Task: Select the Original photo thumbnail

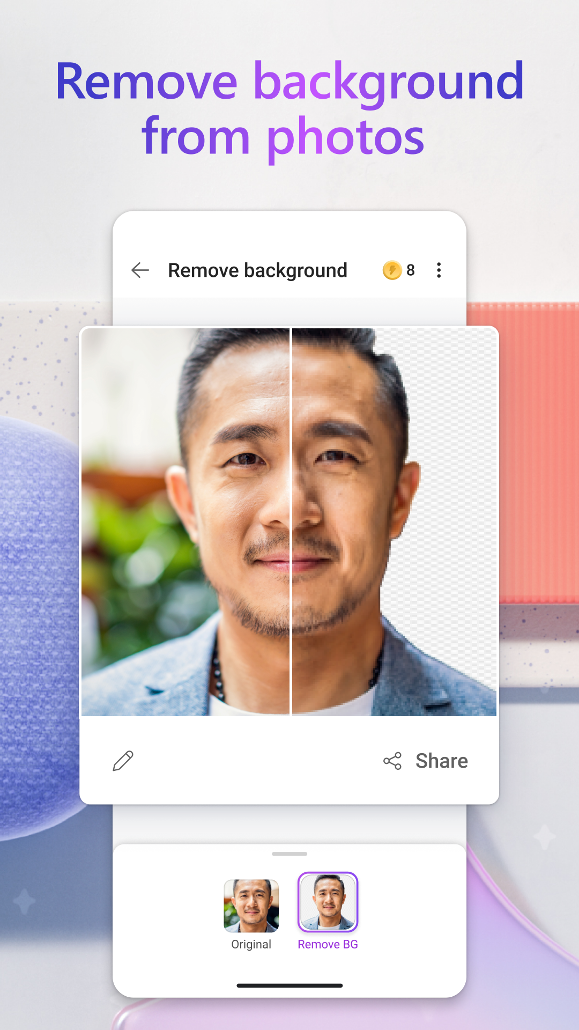Action: [x=251, y=905]
